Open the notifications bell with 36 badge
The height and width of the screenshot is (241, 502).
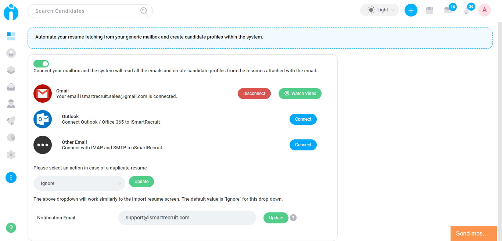[x=466, y=11]
